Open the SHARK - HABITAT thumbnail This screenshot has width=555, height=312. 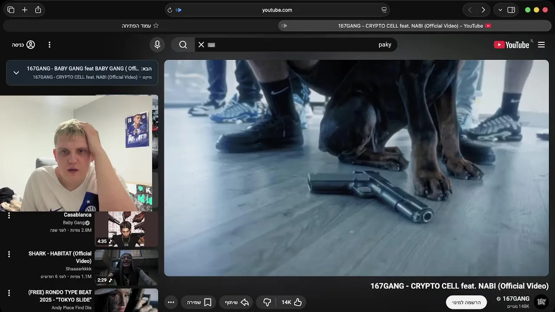coord(126,267)
